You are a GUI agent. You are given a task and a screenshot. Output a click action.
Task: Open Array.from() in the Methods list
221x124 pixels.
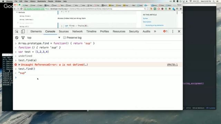pos(25,16)
